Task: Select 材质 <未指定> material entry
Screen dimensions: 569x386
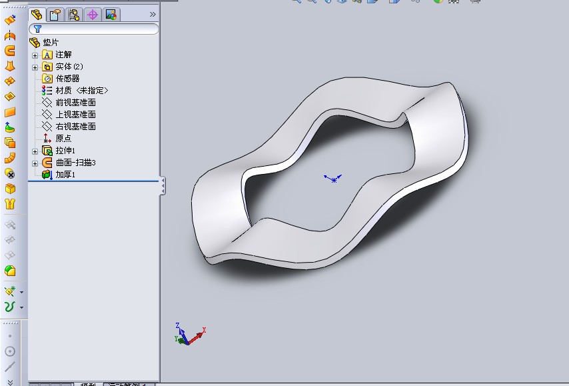Action: [x=75, y=91]
